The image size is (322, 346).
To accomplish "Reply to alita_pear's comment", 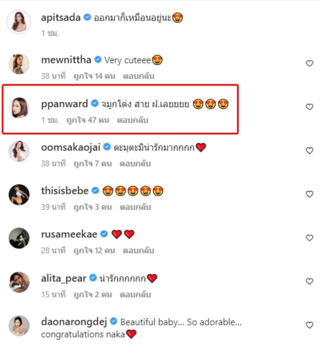I will pos(136,295).
